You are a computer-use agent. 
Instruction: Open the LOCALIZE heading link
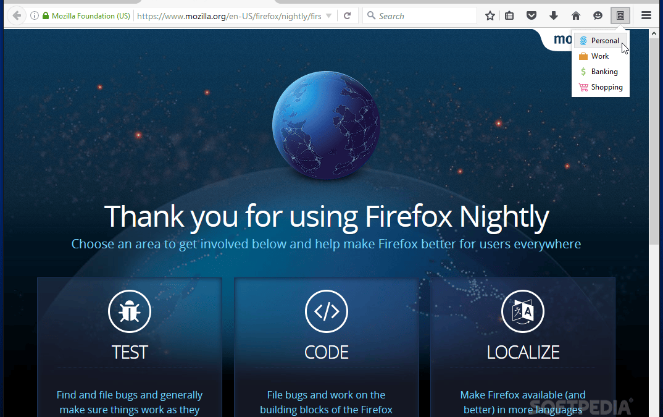coord(523,352)
